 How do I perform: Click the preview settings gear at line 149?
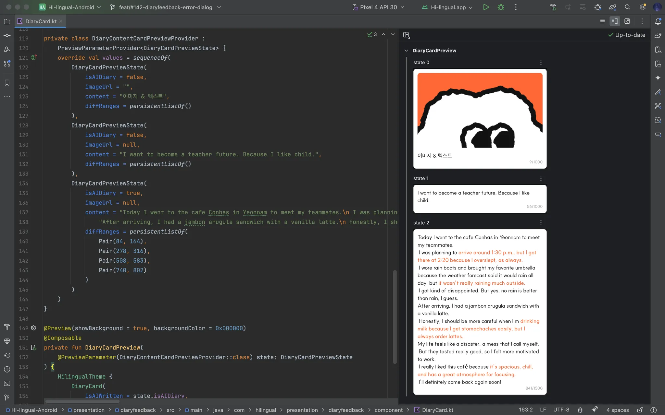(33, 328)
